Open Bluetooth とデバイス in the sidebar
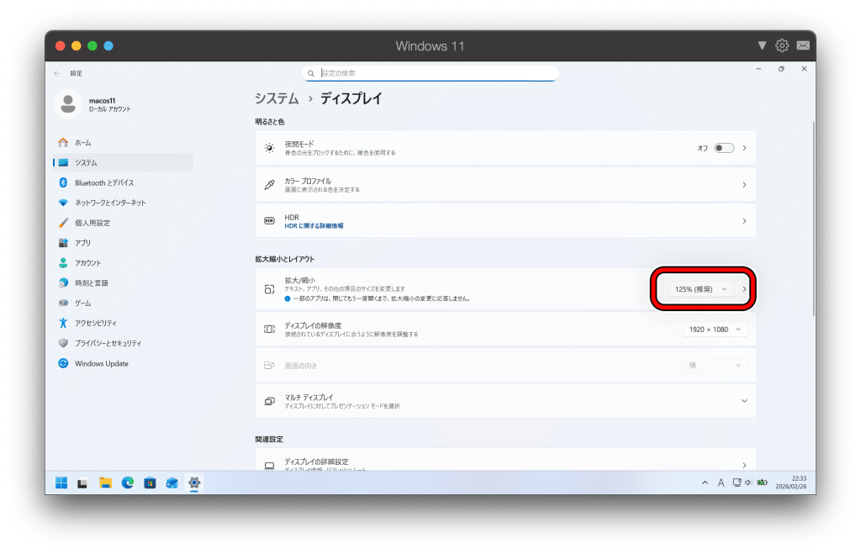The height and width of the screenshot is (554, 861). (x=103, y=182)
